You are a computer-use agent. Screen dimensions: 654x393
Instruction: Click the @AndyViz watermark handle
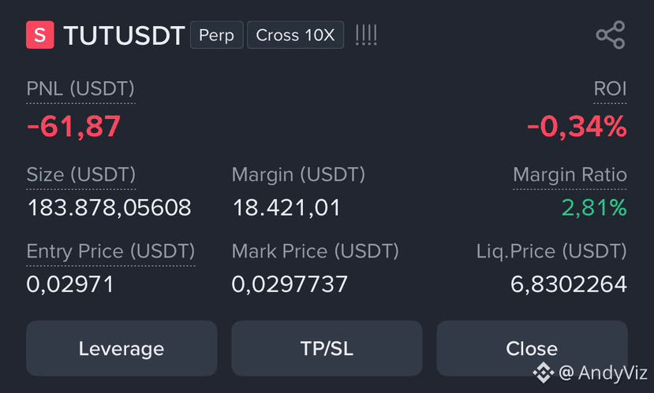click(x=603, y=373)
